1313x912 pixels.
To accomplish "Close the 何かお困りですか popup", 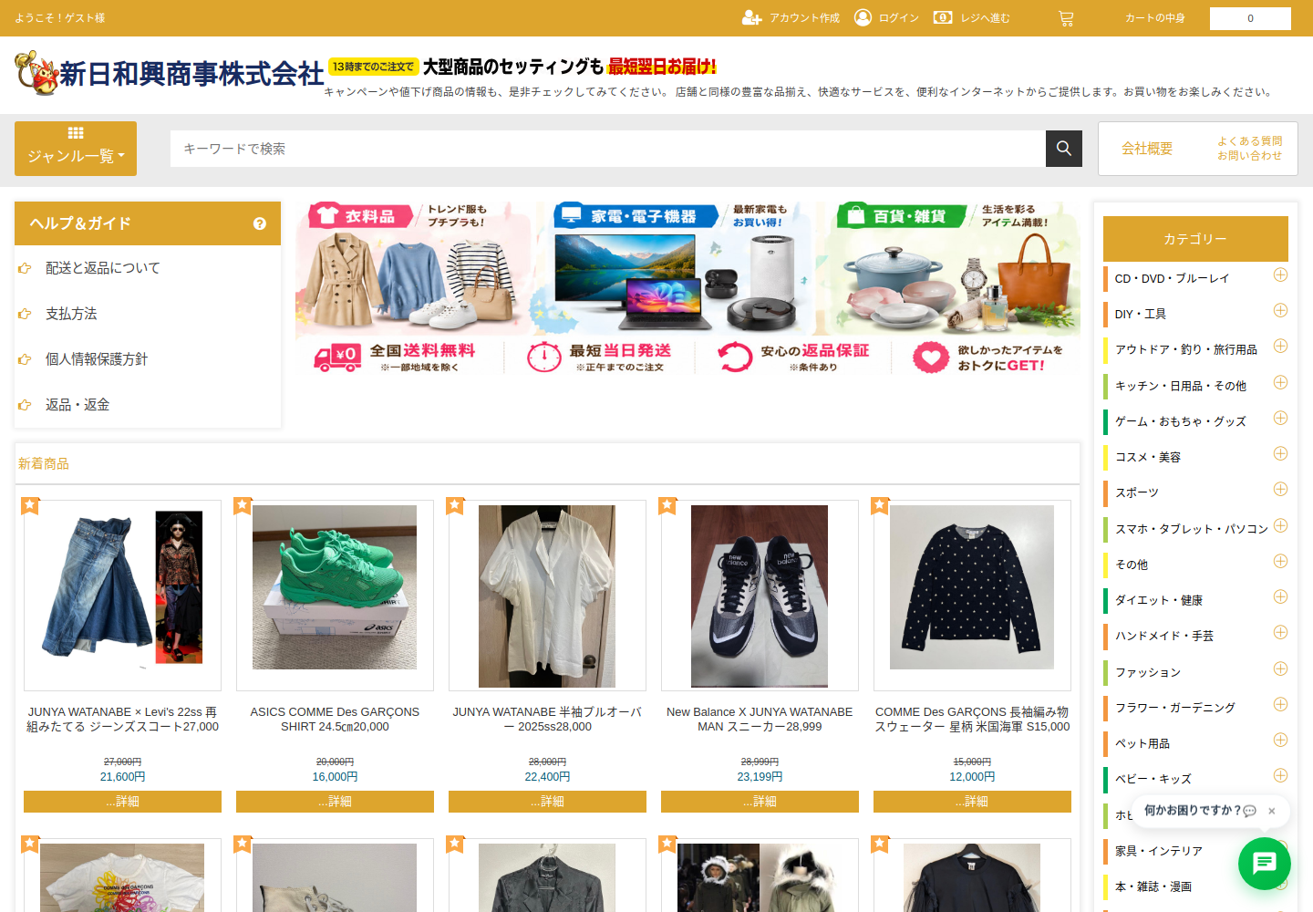I will [x=1272, y=811].
